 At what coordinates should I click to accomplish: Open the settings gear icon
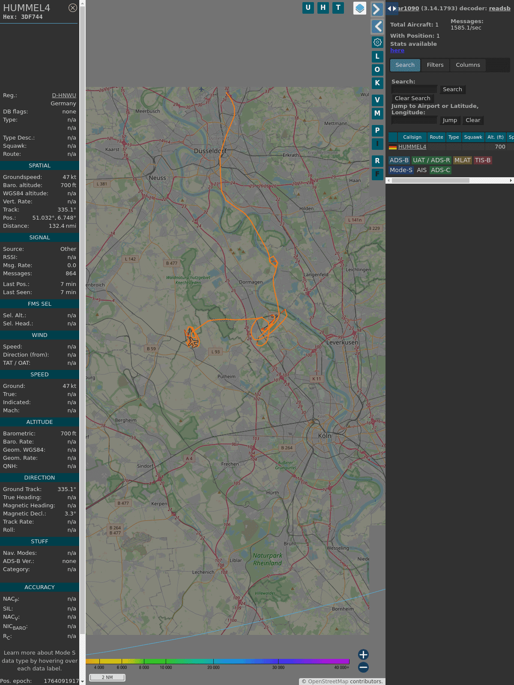[377, 42]
